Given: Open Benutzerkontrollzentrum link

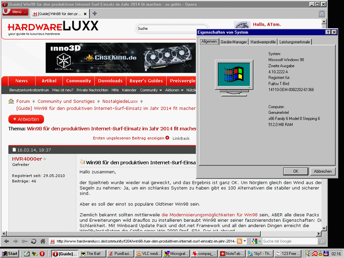Looking at the screenshot, I should (x=29, y=90).
